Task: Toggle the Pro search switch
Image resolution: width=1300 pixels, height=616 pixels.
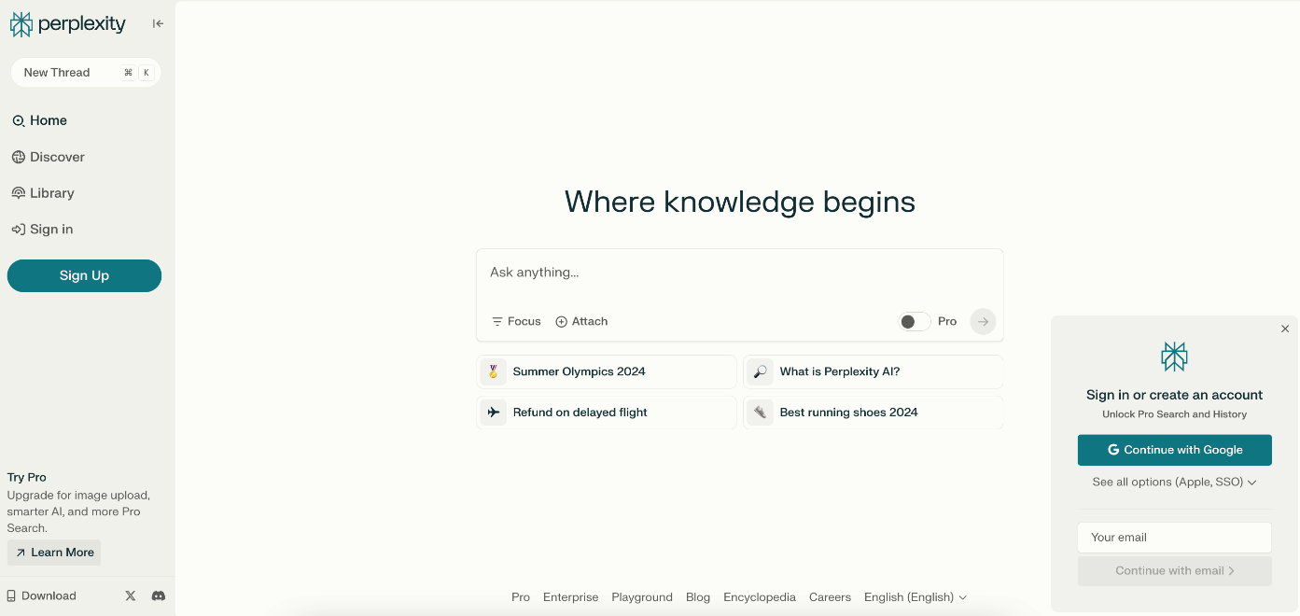Action: (915, 321)
